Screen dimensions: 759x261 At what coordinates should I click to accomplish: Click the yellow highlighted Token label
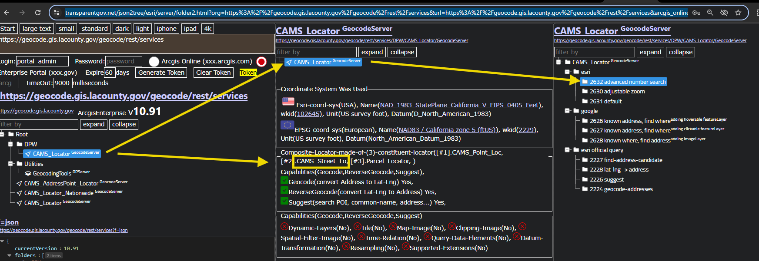coord(248,73)
